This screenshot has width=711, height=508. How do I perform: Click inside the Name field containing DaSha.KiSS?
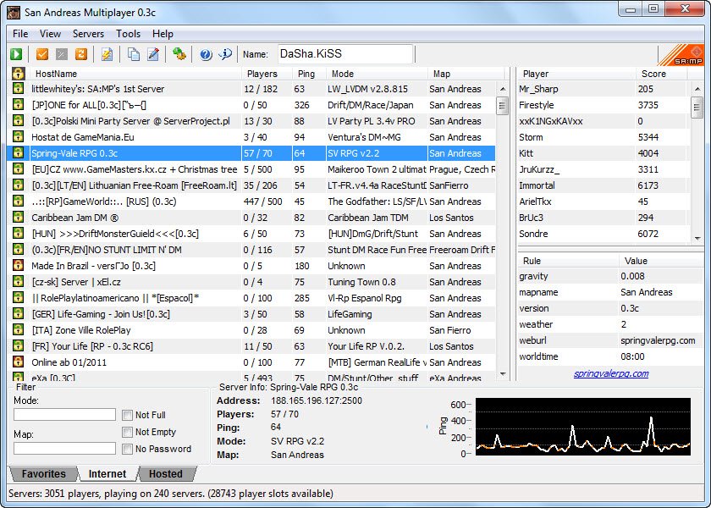point(345,54)
